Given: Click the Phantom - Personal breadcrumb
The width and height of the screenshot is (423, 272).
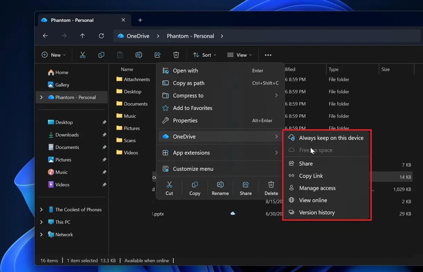Looking at the screenshot, I should pos(190,36).
